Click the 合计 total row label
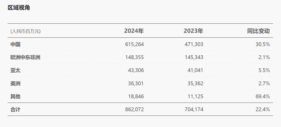Viewport: 281px width, 127px height. (x=15, y=110)
